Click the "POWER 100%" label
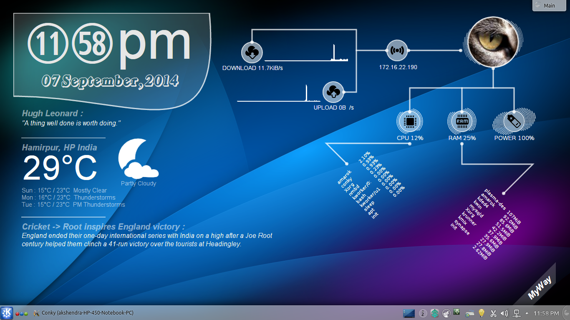The height and width of the screenshot is (320, 570). tap(514, 138)
